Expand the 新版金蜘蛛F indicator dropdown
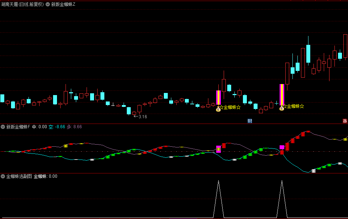 point(3,127)
